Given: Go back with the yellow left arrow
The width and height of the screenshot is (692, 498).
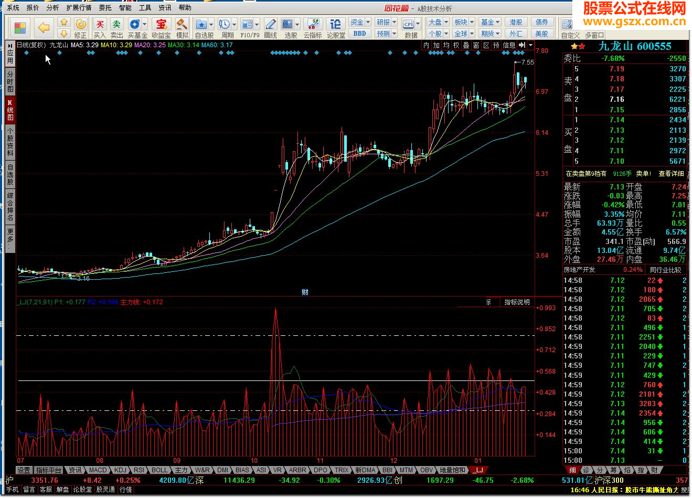Looking at the screenshot, I should click(x=44, y=28).
